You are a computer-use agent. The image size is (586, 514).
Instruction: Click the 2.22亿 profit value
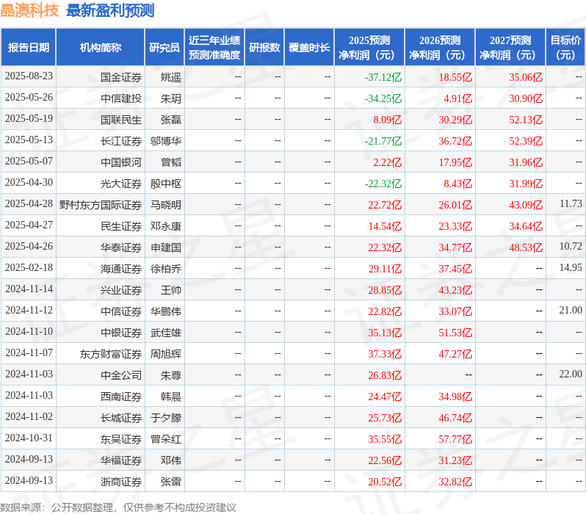(x=387, y=162)
